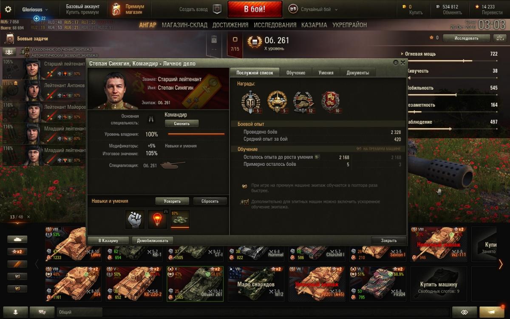
Task: Open the settings gear menu
Action: [x=8, y=9]
